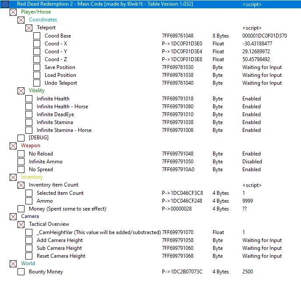Screen dimensions: 301x287
Task: Enable the Infinite Health checkbox
Action: coord(29,99)
